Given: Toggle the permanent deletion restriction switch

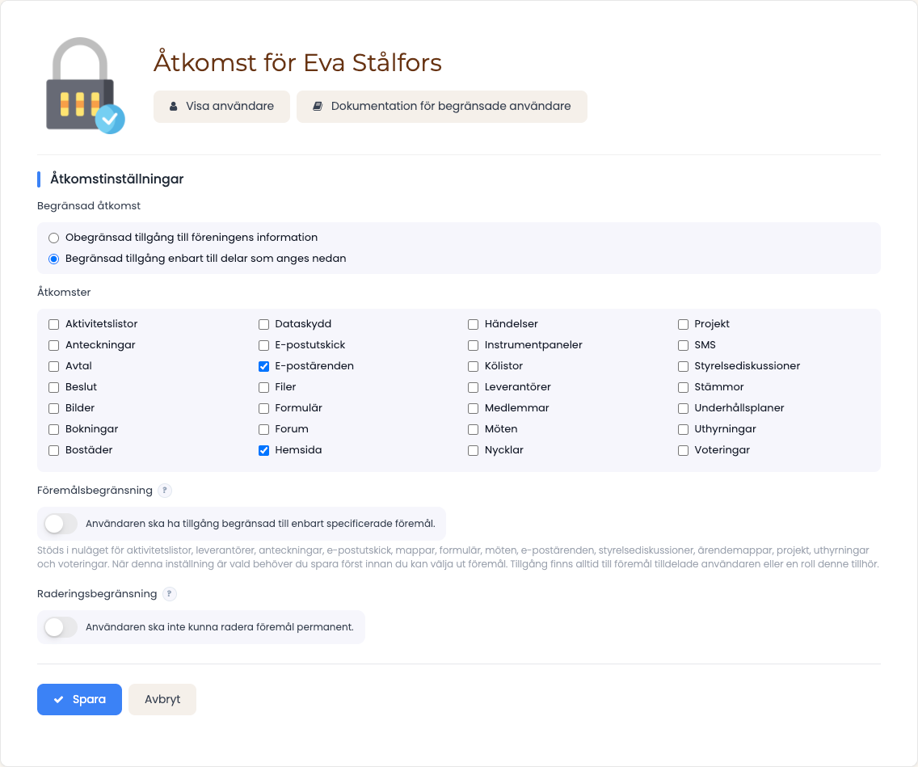Looking at the screenshot, I should coord(61,628).
